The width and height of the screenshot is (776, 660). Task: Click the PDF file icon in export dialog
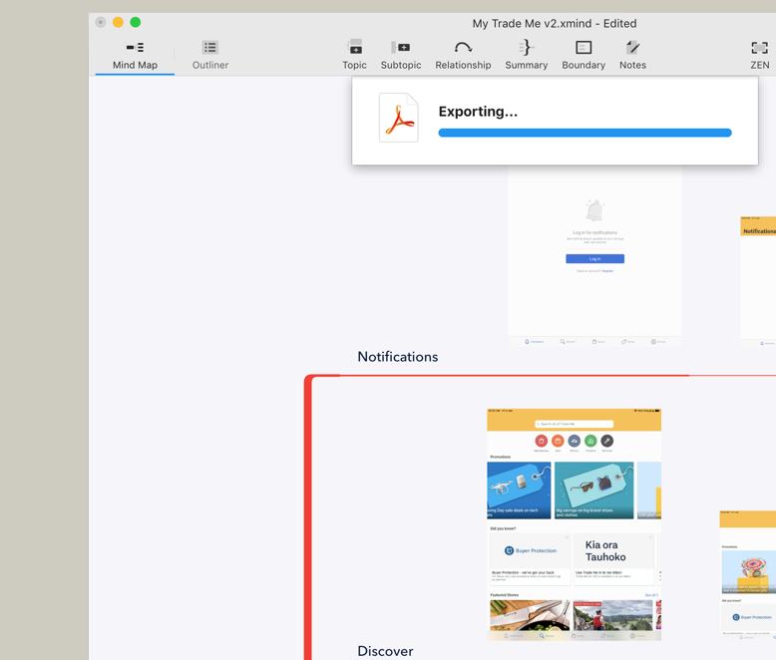399,118
